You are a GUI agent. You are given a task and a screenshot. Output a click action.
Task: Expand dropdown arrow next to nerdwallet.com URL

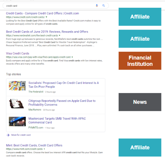(59, 35)
